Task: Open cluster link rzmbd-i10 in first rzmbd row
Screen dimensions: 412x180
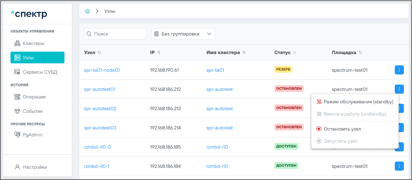Action: pyautogui.click(x=217, y=147)
